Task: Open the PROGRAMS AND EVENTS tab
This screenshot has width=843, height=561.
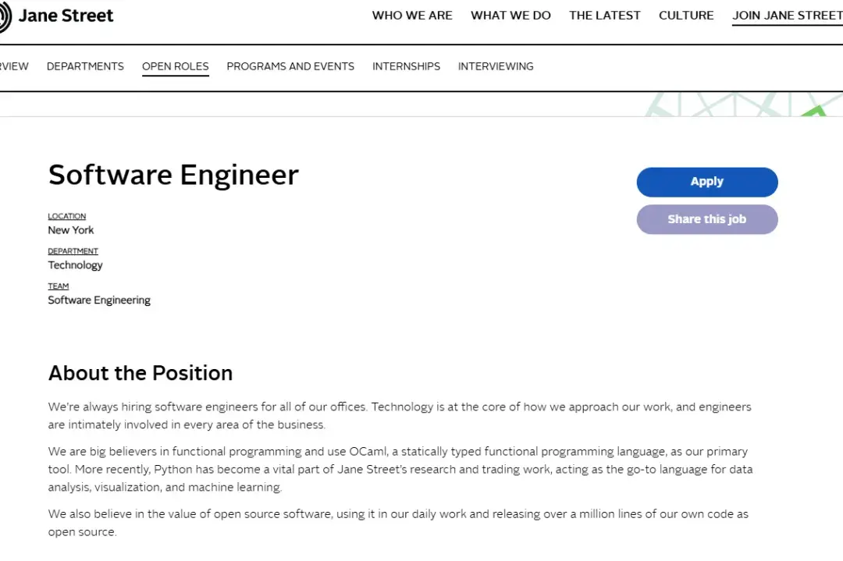Action: pos(290,66)
